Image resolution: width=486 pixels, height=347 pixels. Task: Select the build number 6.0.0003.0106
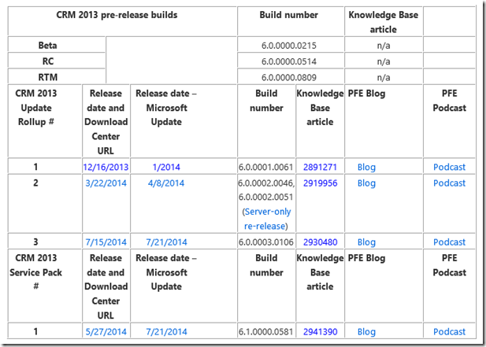point(266,242)
